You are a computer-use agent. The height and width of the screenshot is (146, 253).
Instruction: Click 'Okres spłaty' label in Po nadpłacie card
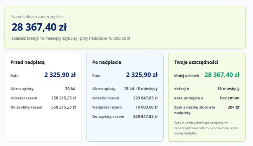104,89
